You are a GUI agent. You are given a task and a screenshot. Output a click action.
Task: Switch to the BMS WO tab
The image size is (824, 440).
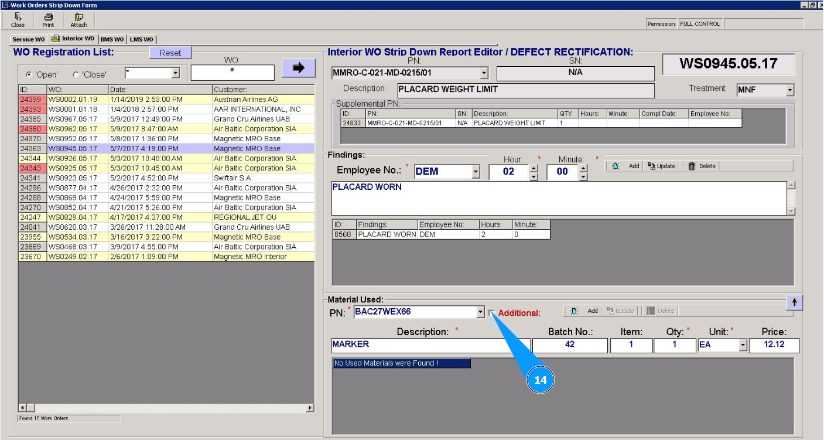point(112,39)
